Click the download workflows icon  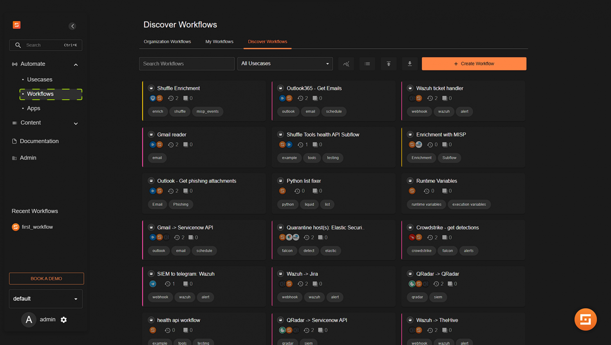(409, 64)
